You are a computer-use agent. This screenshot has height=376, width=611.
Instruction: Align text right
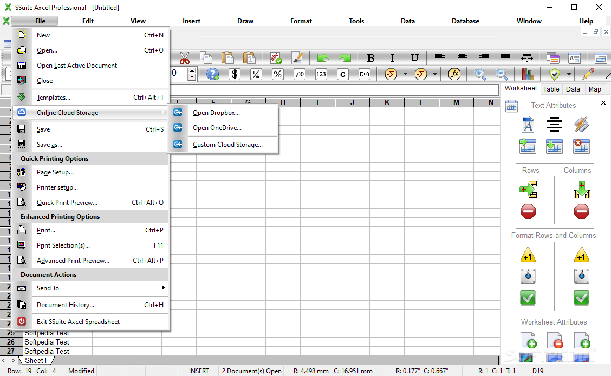[x=484, y=59]
